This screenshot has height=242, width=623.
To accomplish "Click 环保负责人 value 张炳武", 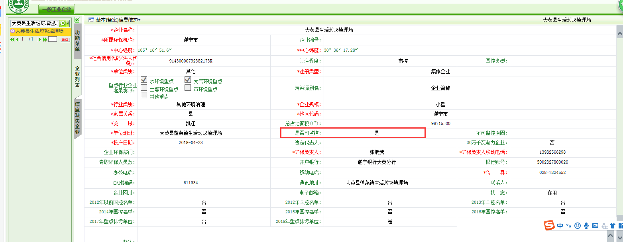I will [x=377, y=152].
